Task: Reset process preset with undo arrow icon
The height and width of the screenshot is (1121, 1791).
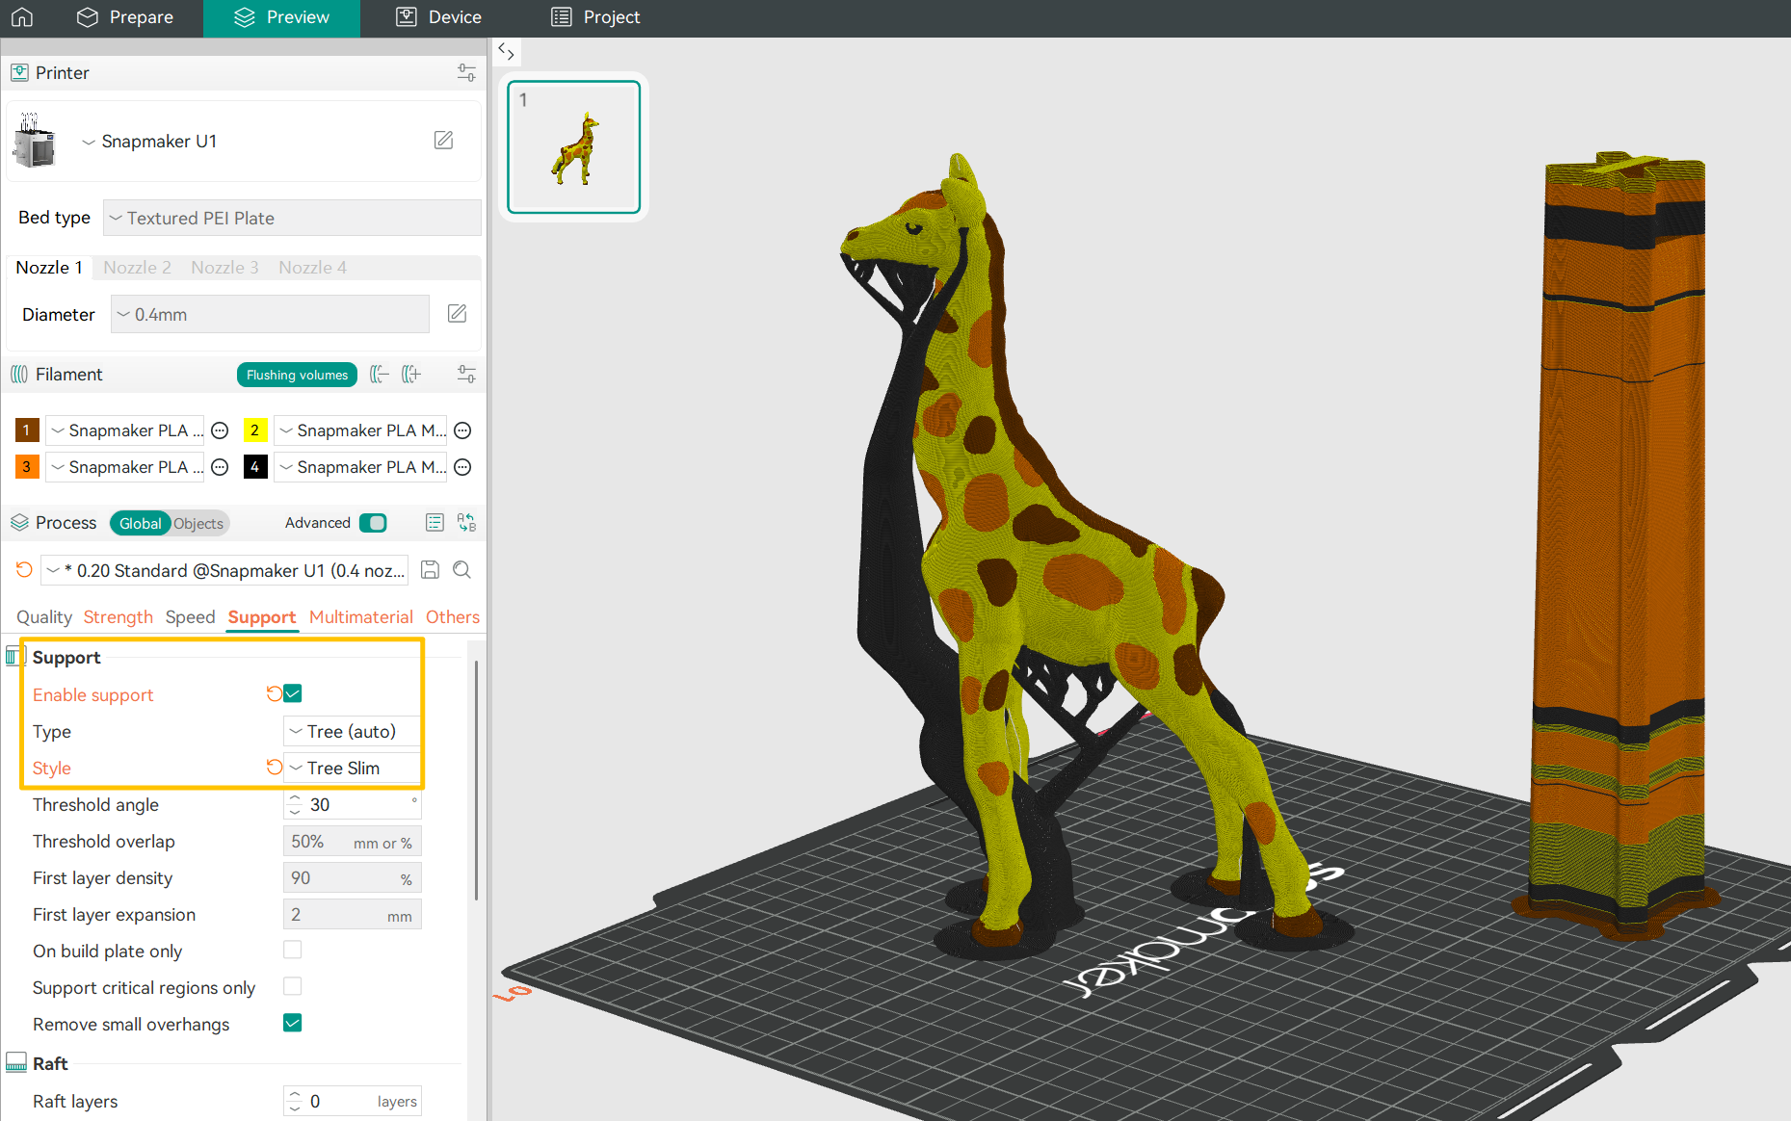Action: point(24,570)
